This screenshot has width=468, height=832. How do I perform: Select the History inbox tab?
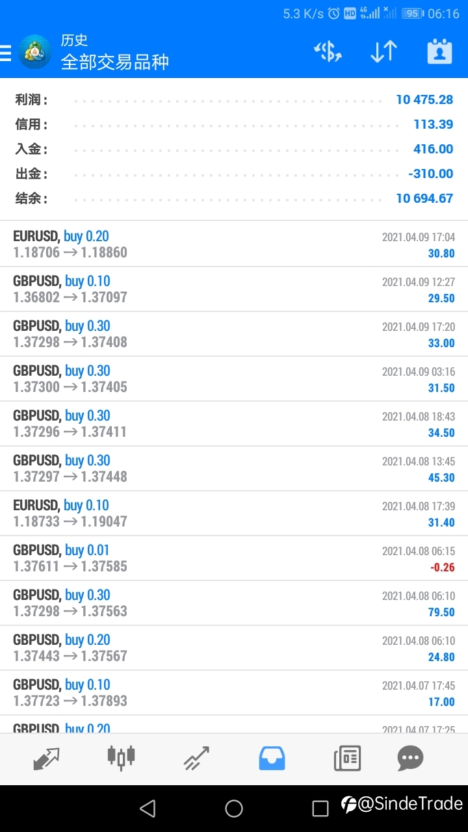point(272,758)
